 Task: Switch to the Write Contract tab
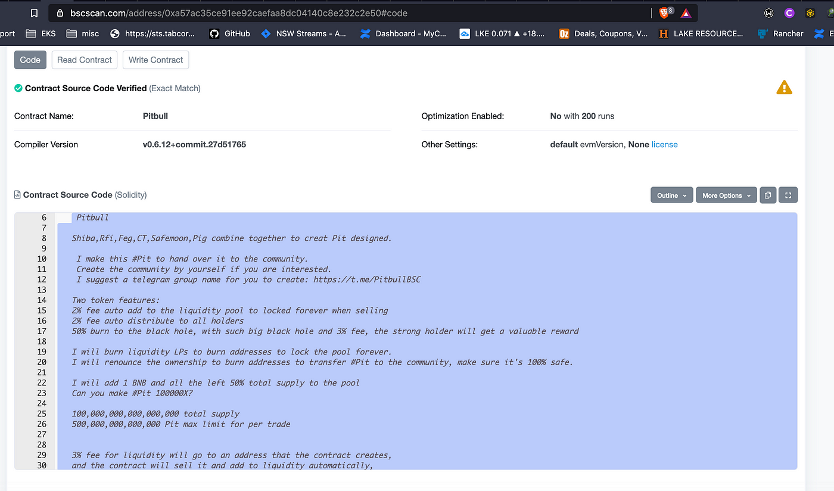(x=155, y=60)
